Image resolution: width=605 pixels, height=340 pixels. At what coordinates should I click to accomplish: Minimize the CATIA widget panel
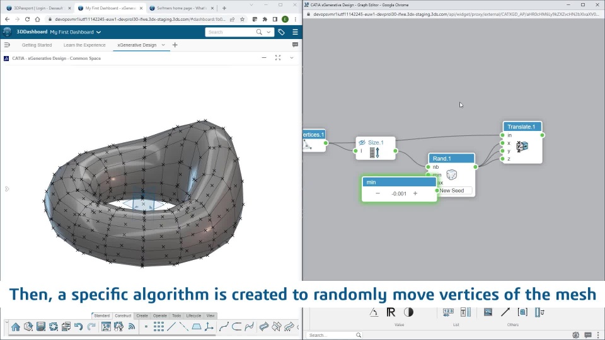[x=264, y=58]
